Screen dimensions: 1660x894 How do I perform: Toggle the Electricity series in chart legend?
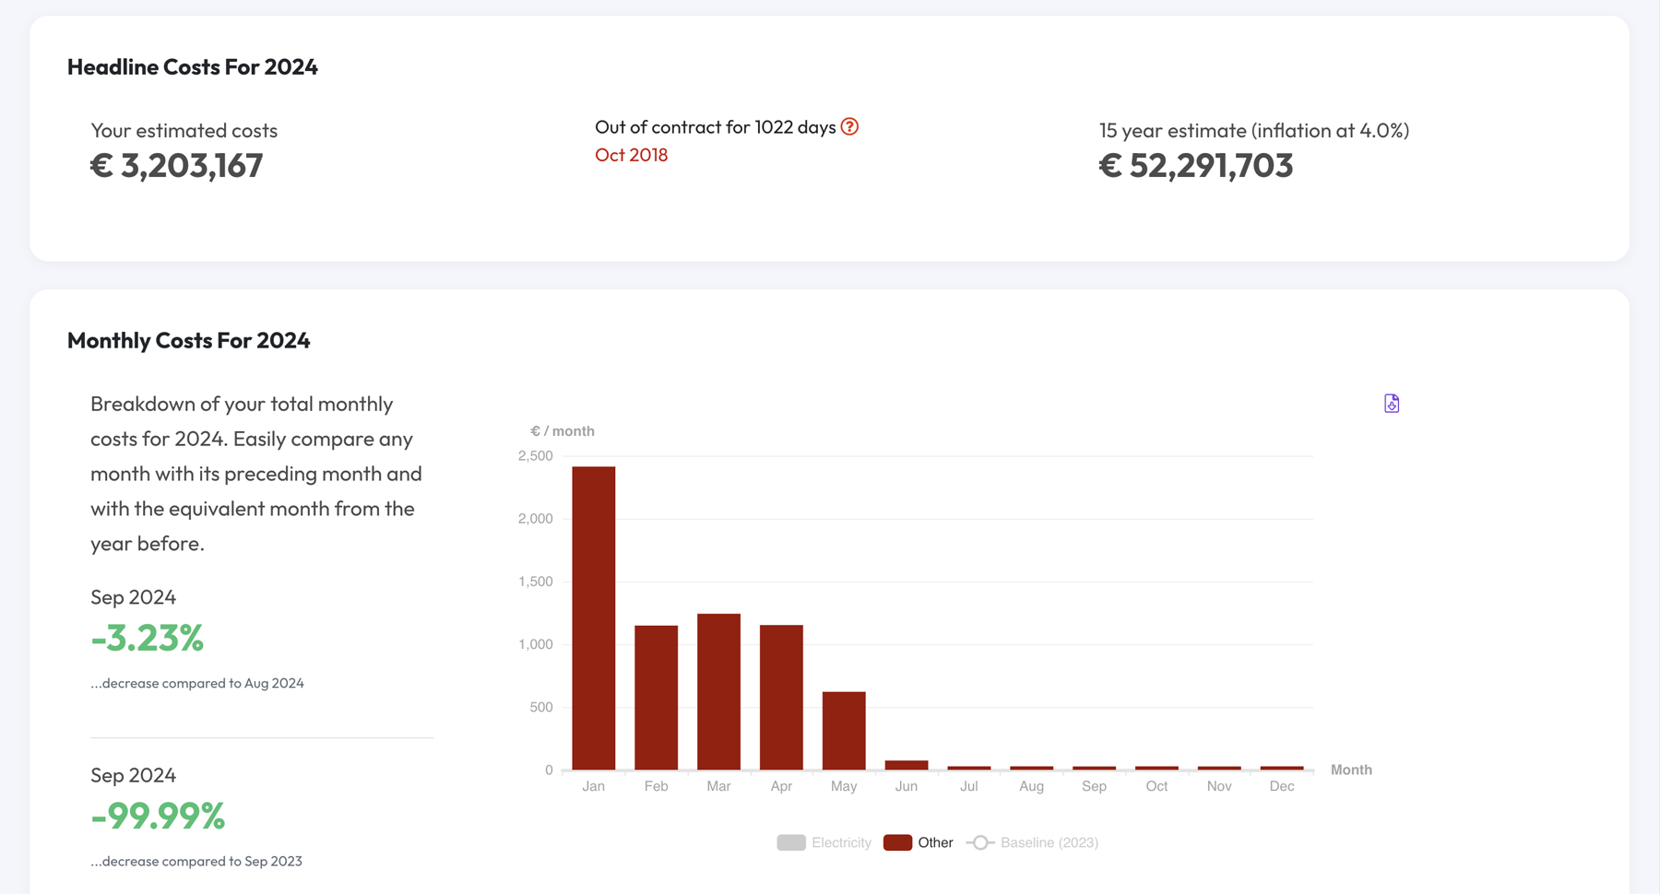824,842
